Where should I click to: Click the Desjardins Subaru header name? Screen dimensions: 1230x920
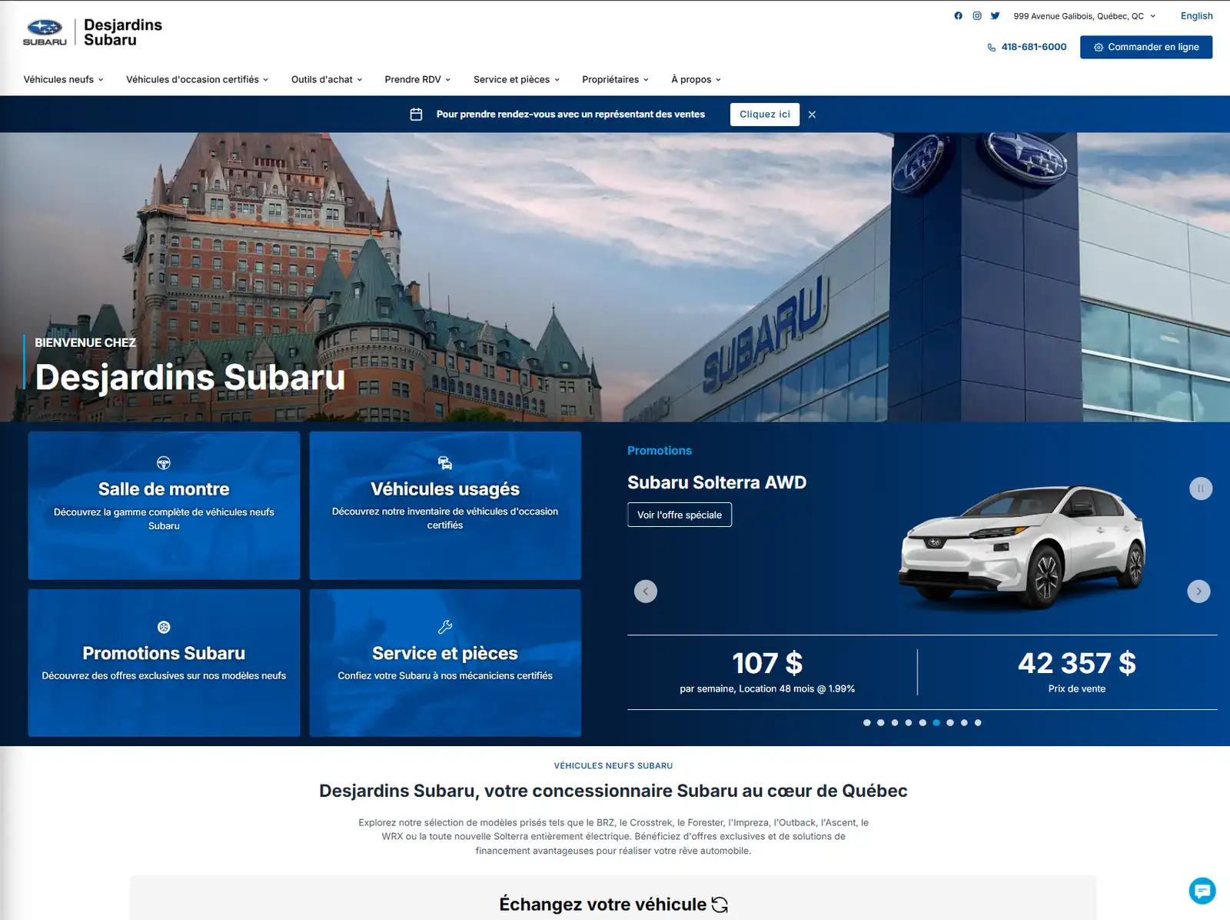pos(123,32)
